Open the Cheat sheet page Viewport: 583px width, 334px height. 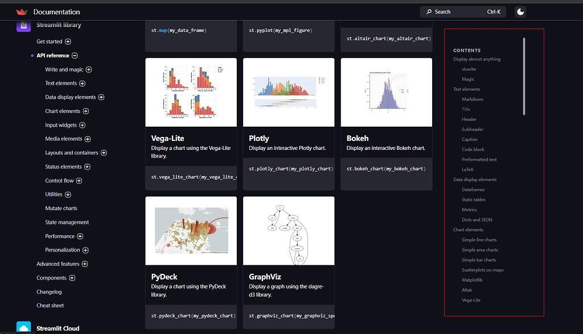click(x=50, y=305)
